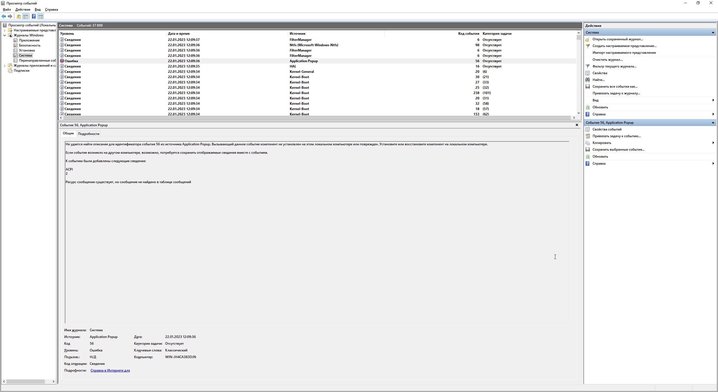Switch to the Подробности tab
Image resolution: width=718 pixels, height=392 pixels.
coord(88,134)
